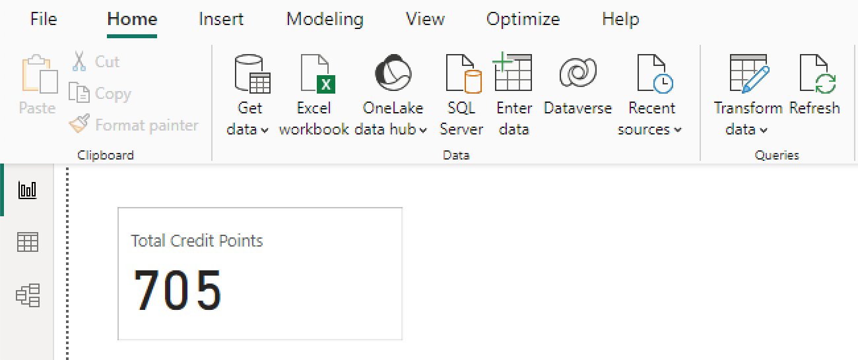Switch to Model view in sidebar
858x360 pixels.
28,295
